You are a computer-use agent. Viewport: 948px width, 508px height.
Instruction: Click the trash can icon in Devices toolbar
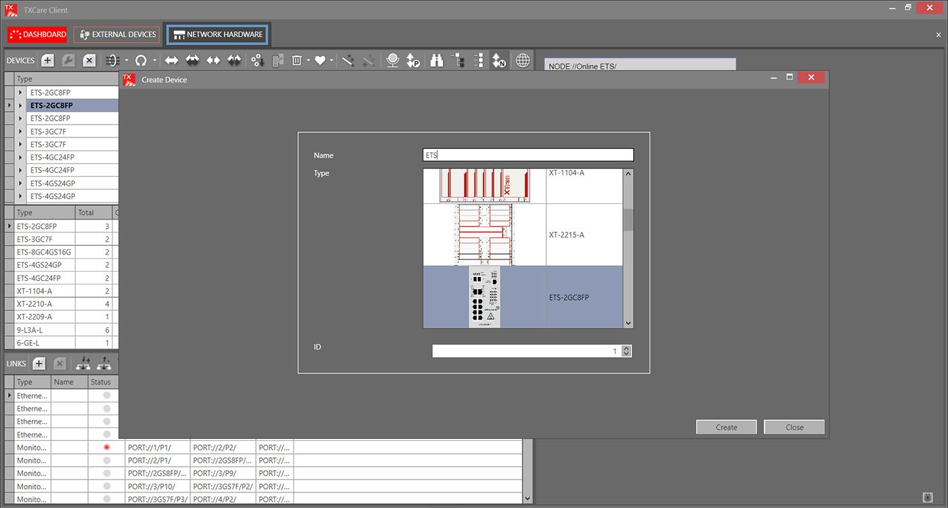pos(297,60)
